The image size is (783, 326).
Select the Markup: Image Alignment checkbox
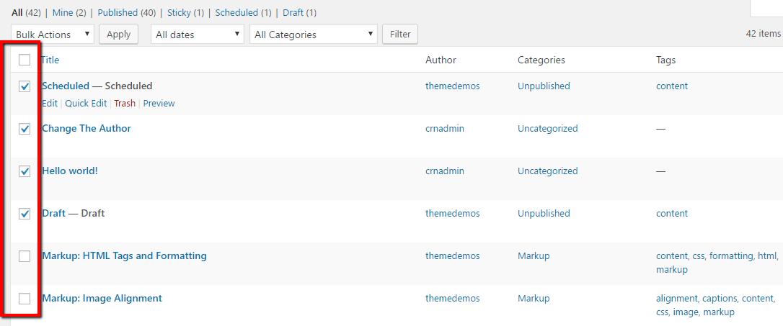[x=25, y=299]
